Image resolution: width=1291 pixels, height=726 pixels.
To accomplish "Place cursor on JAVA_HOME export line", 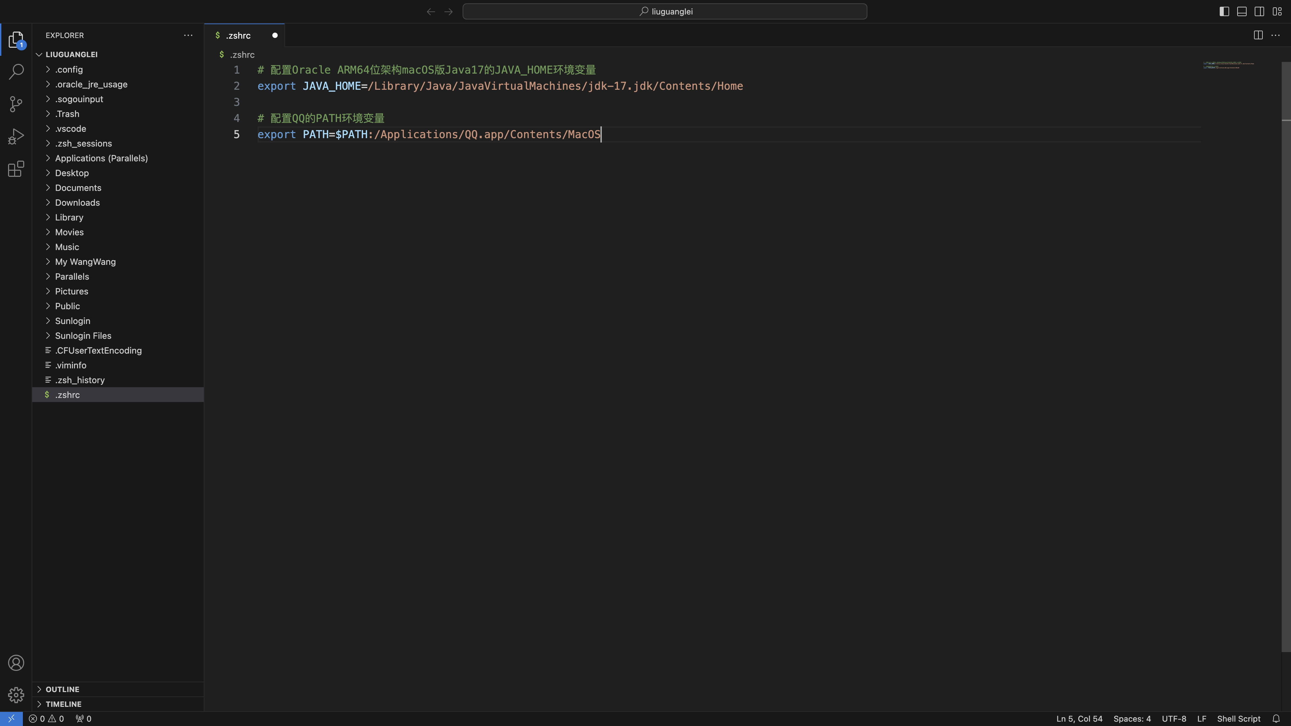I will click(x=500, y=86).
